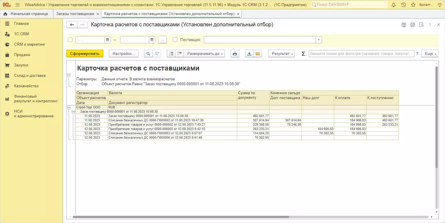Screen dimensions: 445x223
Task: Tick the Поставщик filter checkbox
Action: (175, 40)
